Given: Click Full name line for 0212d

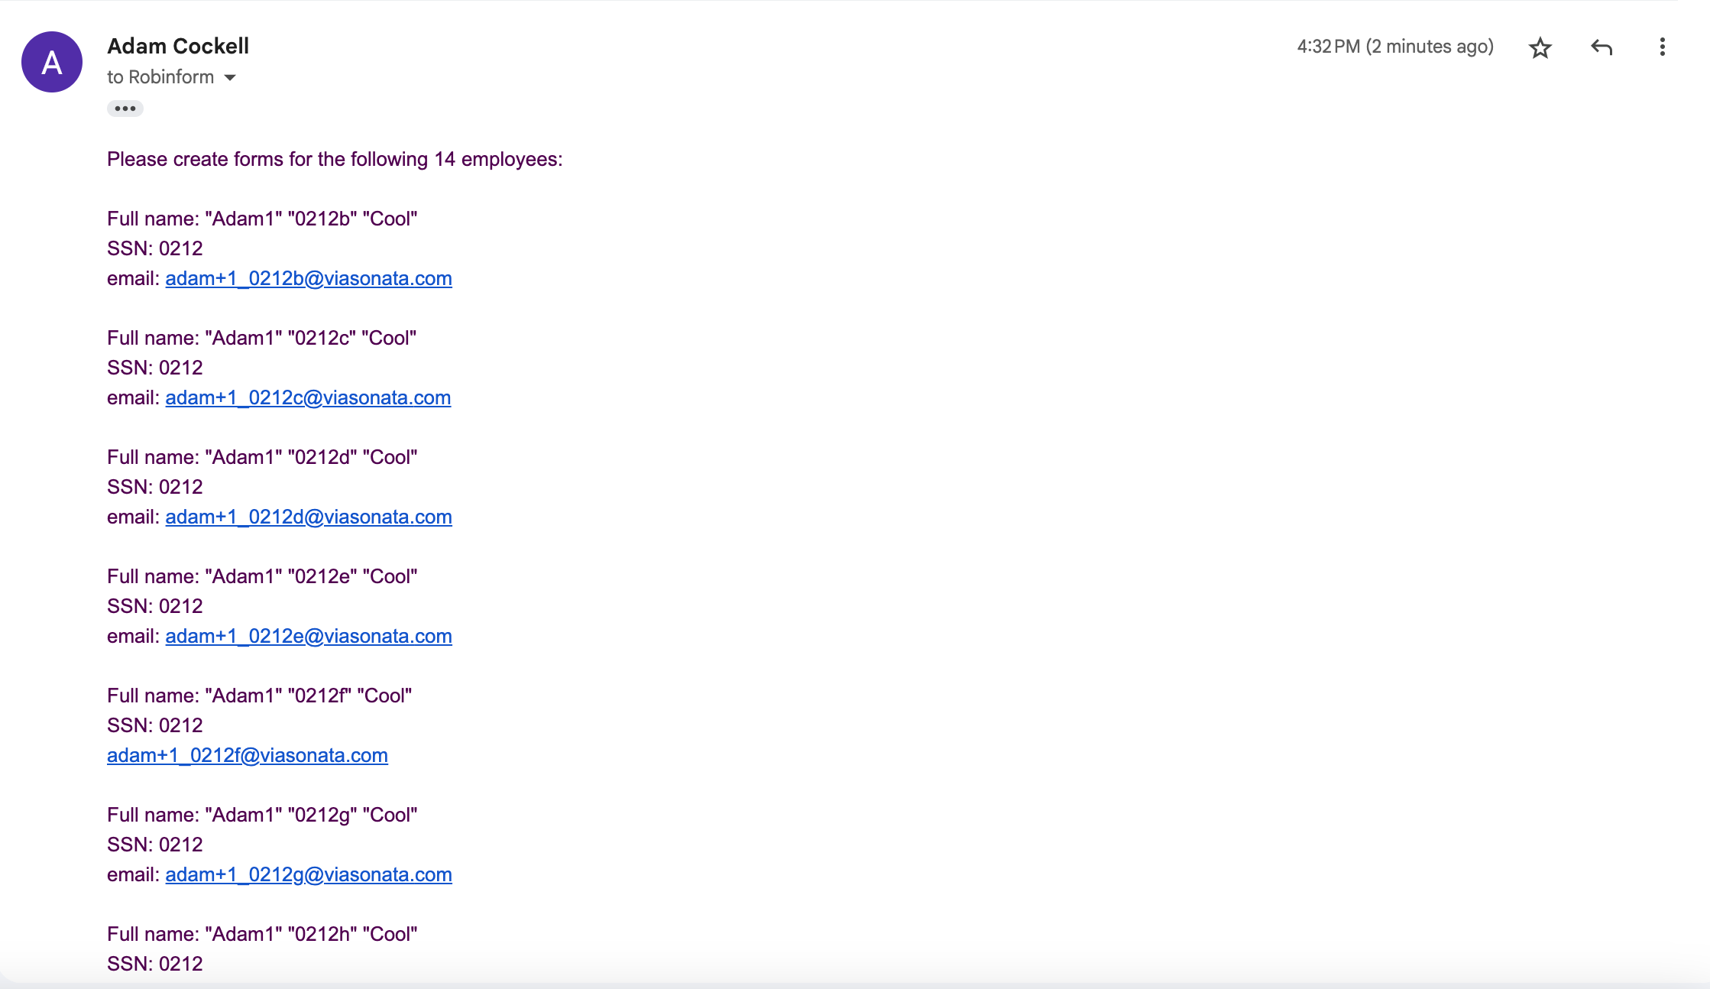Looking at the screenshot, I should (x=262, y=457).
